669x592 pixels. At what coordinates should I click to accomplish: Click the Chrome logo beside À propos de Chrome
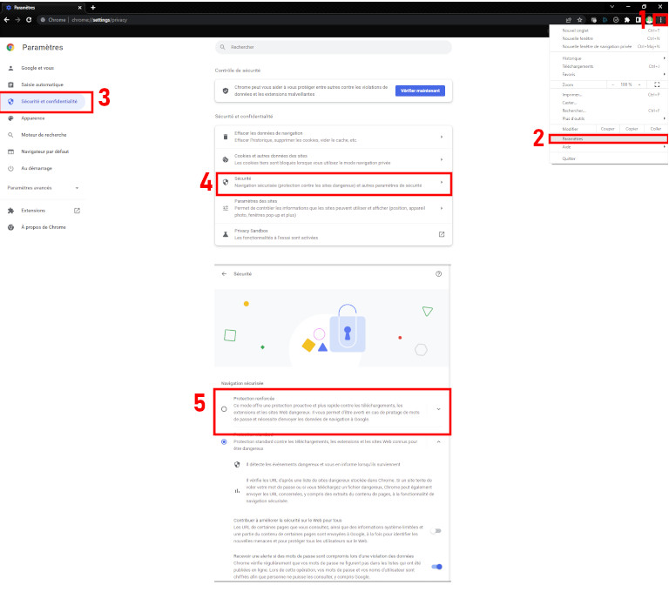point(10,227)
